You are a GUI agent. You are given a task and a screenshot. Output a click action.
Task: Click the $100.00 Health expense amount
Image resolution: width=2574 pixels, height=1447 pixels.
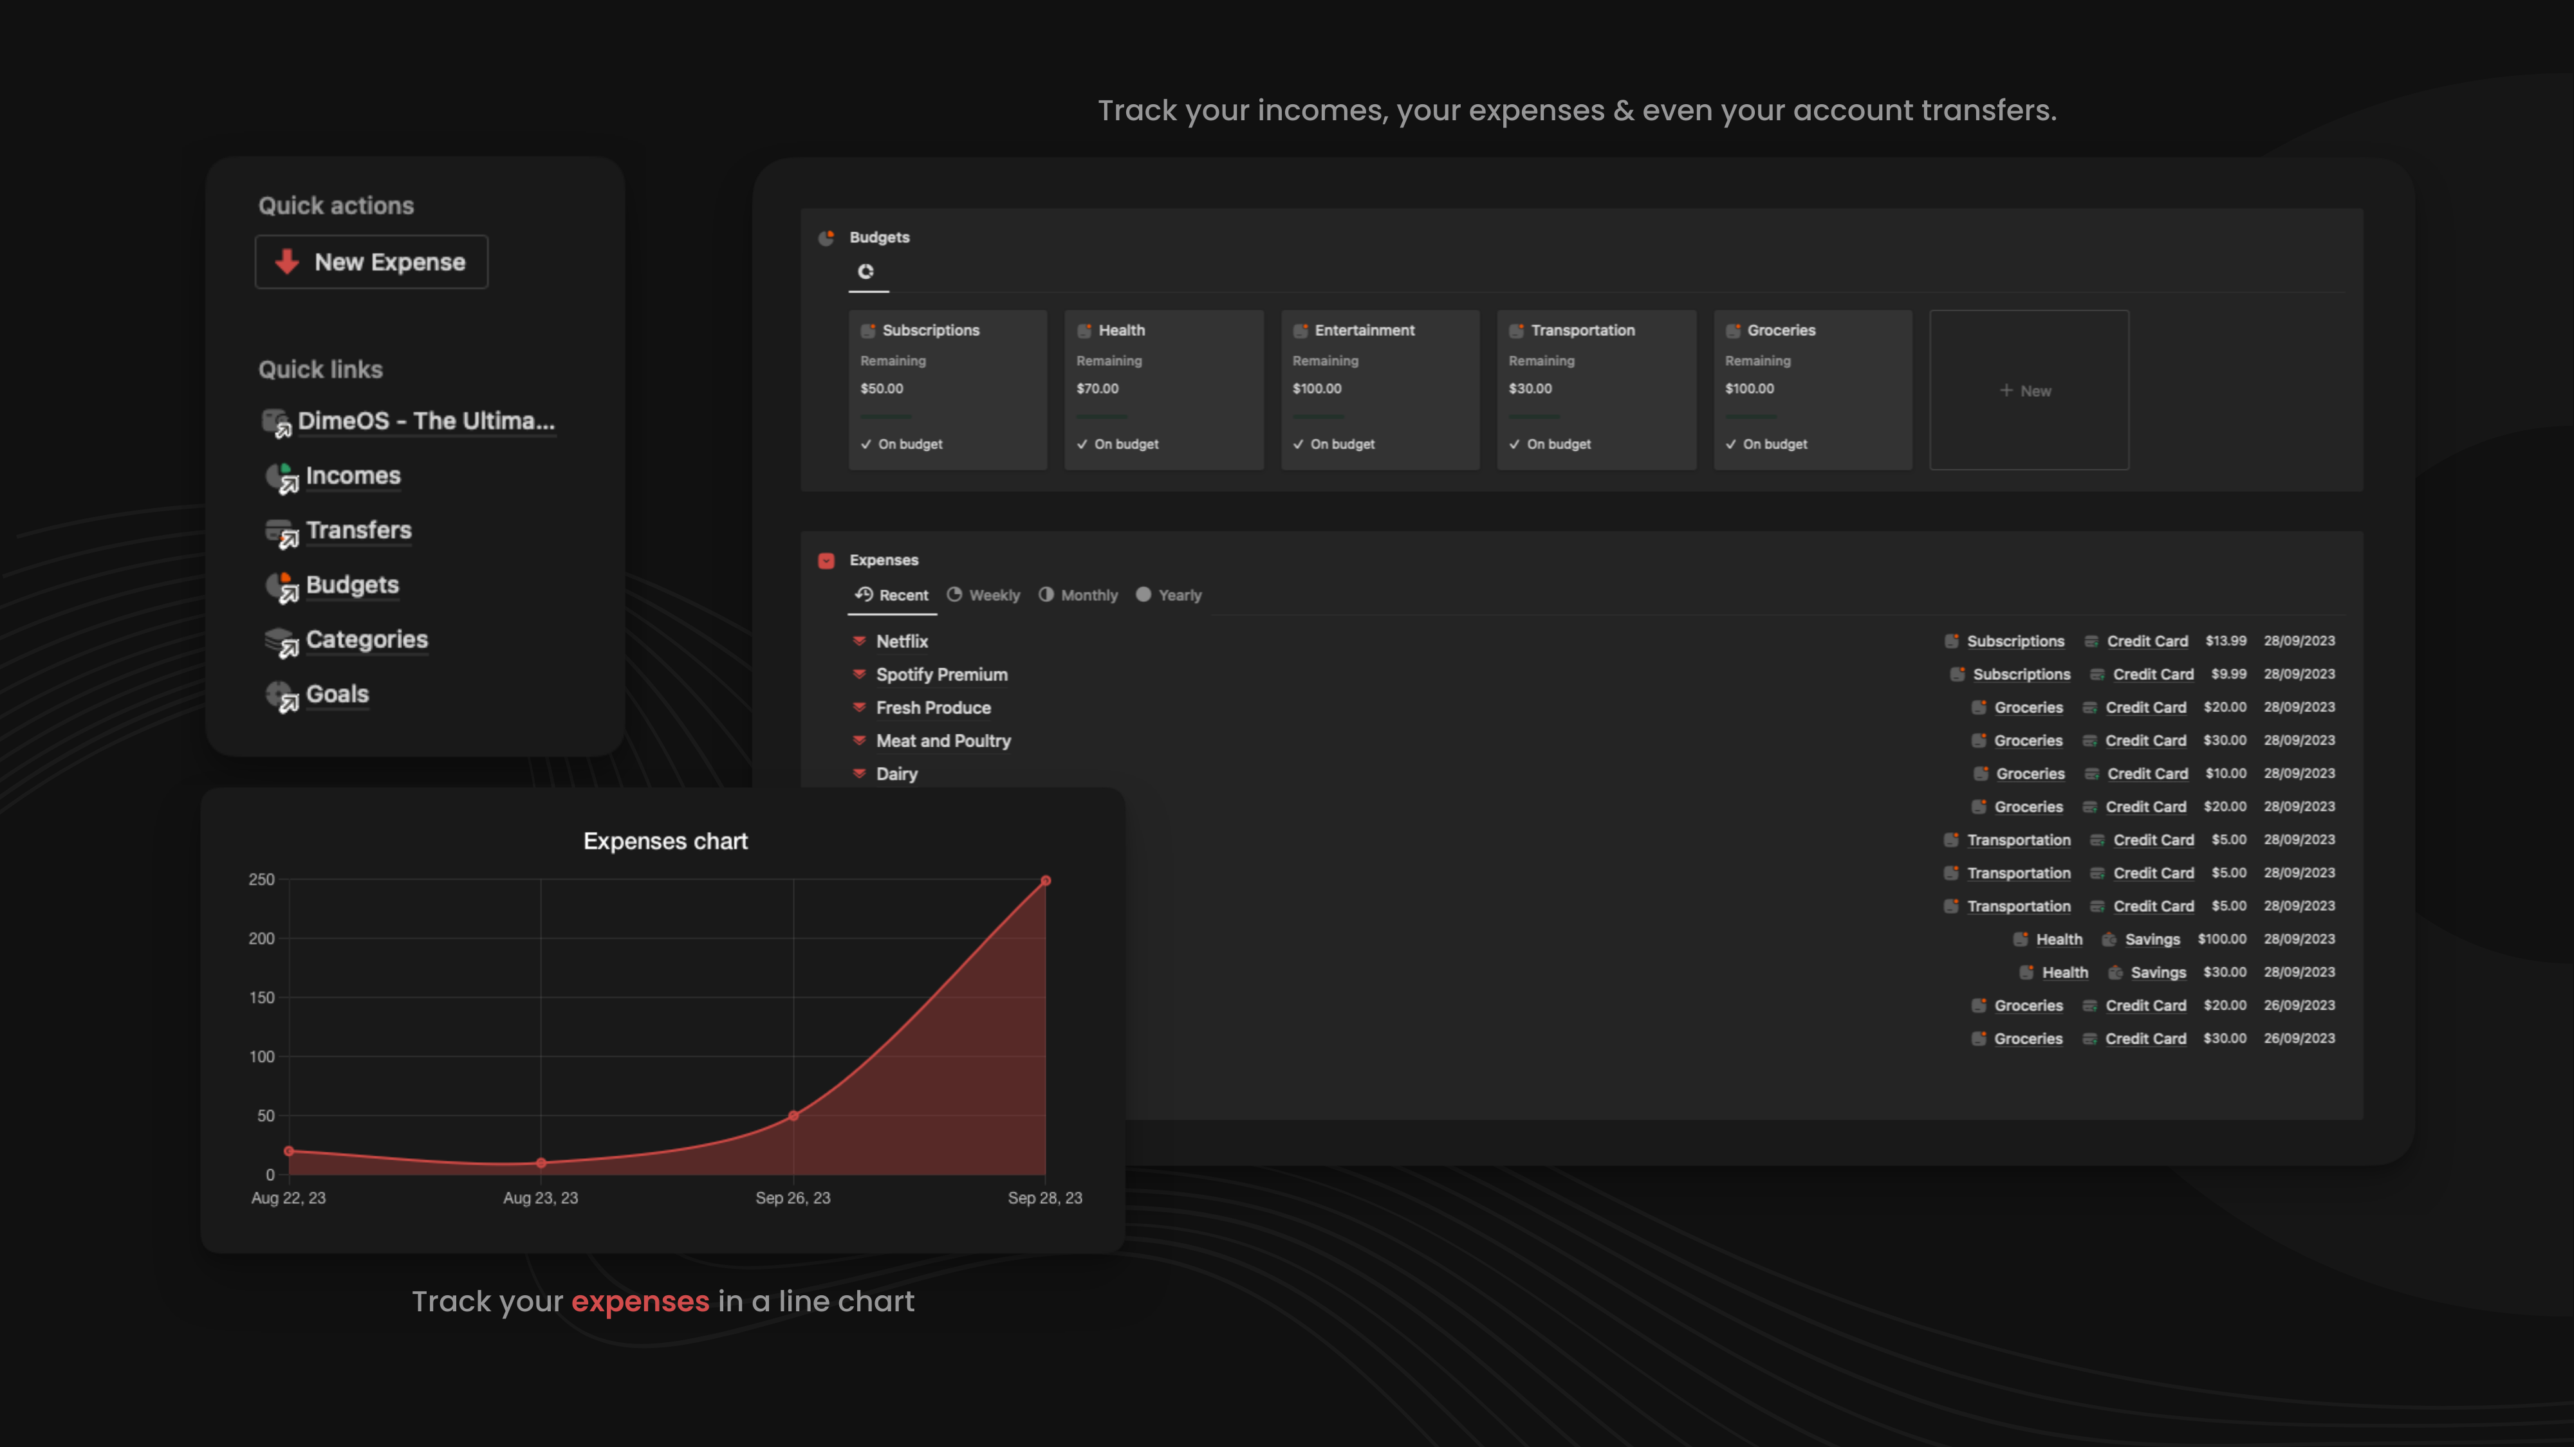(x=2222, y=940)
